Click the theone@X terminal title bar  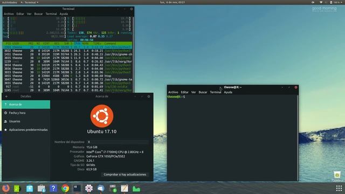pyautogui.click(x=232, y=87)
